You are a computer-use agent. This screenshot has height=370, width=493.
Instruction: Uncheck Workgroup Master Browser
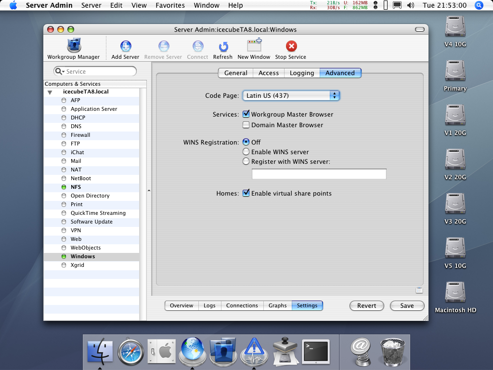coord(246,114)
